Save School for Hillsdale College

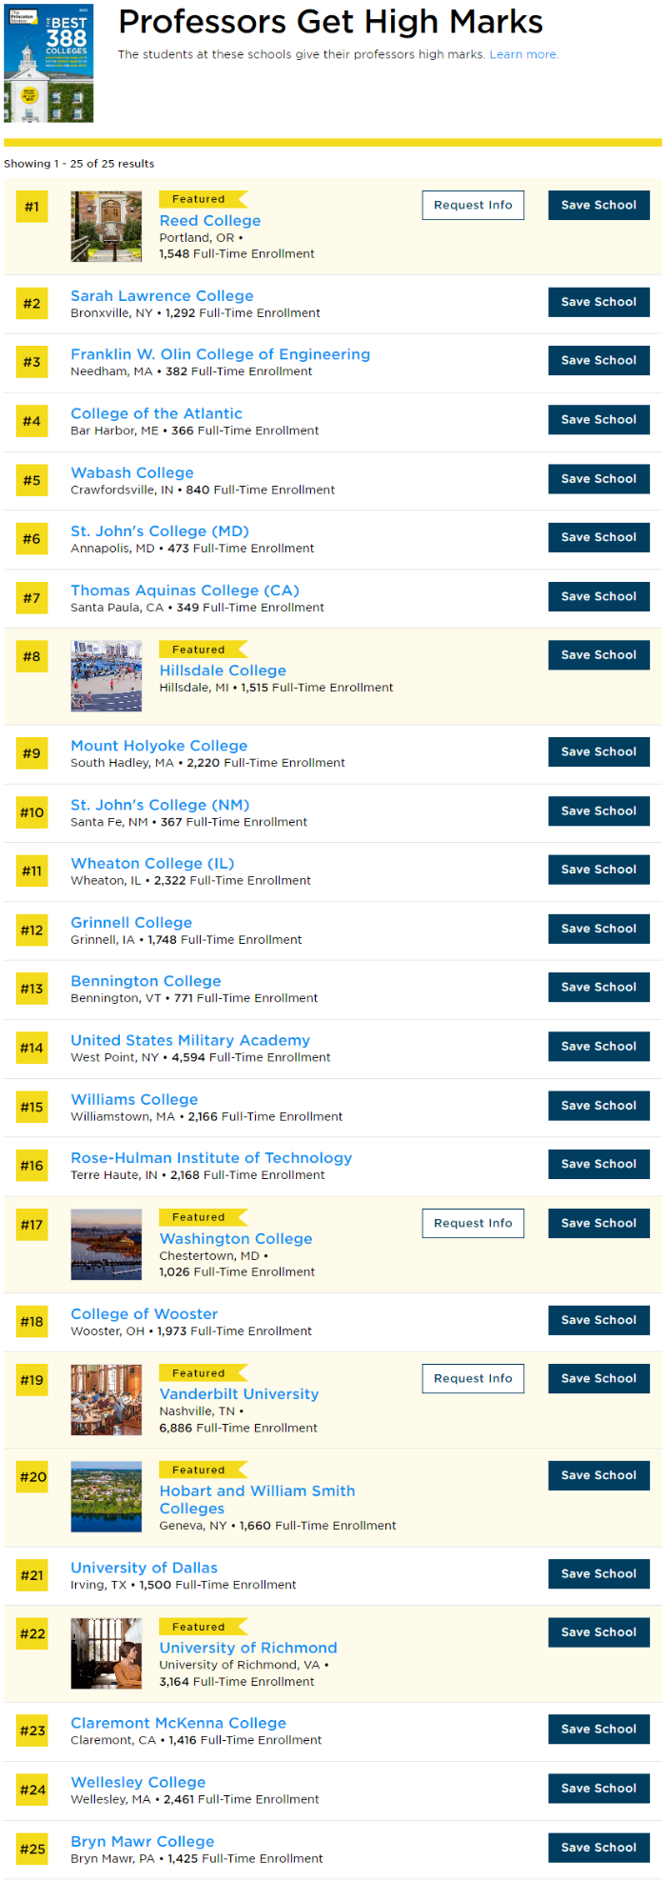pos(598,655)
